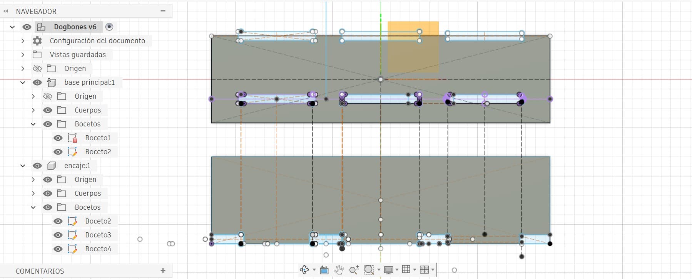Select the Configuración del documento label
The height and width of the screenshot is (279, 692).
tap(97, 41)
